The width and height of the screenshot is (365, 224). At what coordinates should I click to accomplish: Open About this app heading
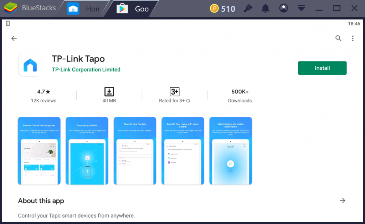(x=41, y=201)
